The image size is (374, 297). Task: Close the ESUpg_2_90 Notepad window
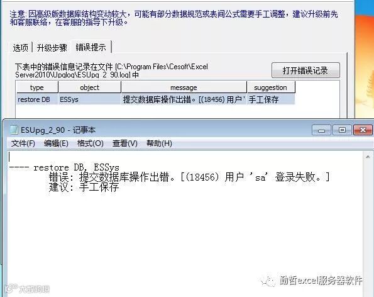pos(363,130)
